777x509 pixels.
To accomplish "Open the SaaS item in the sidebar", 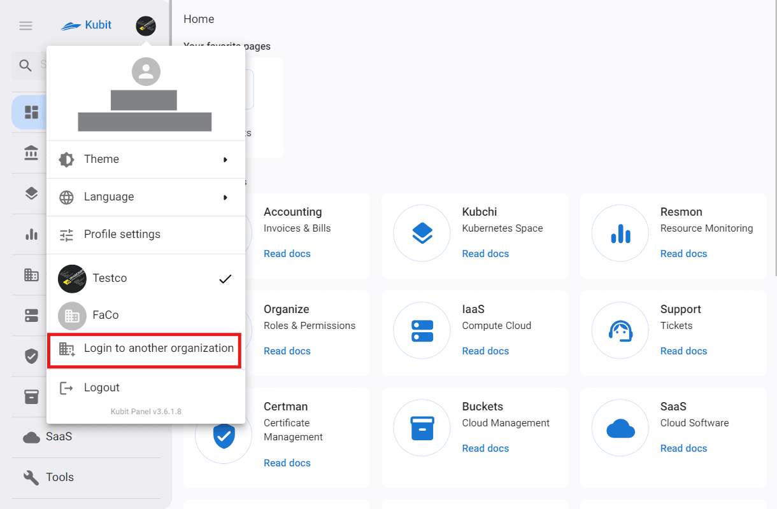I will point(86,437).
